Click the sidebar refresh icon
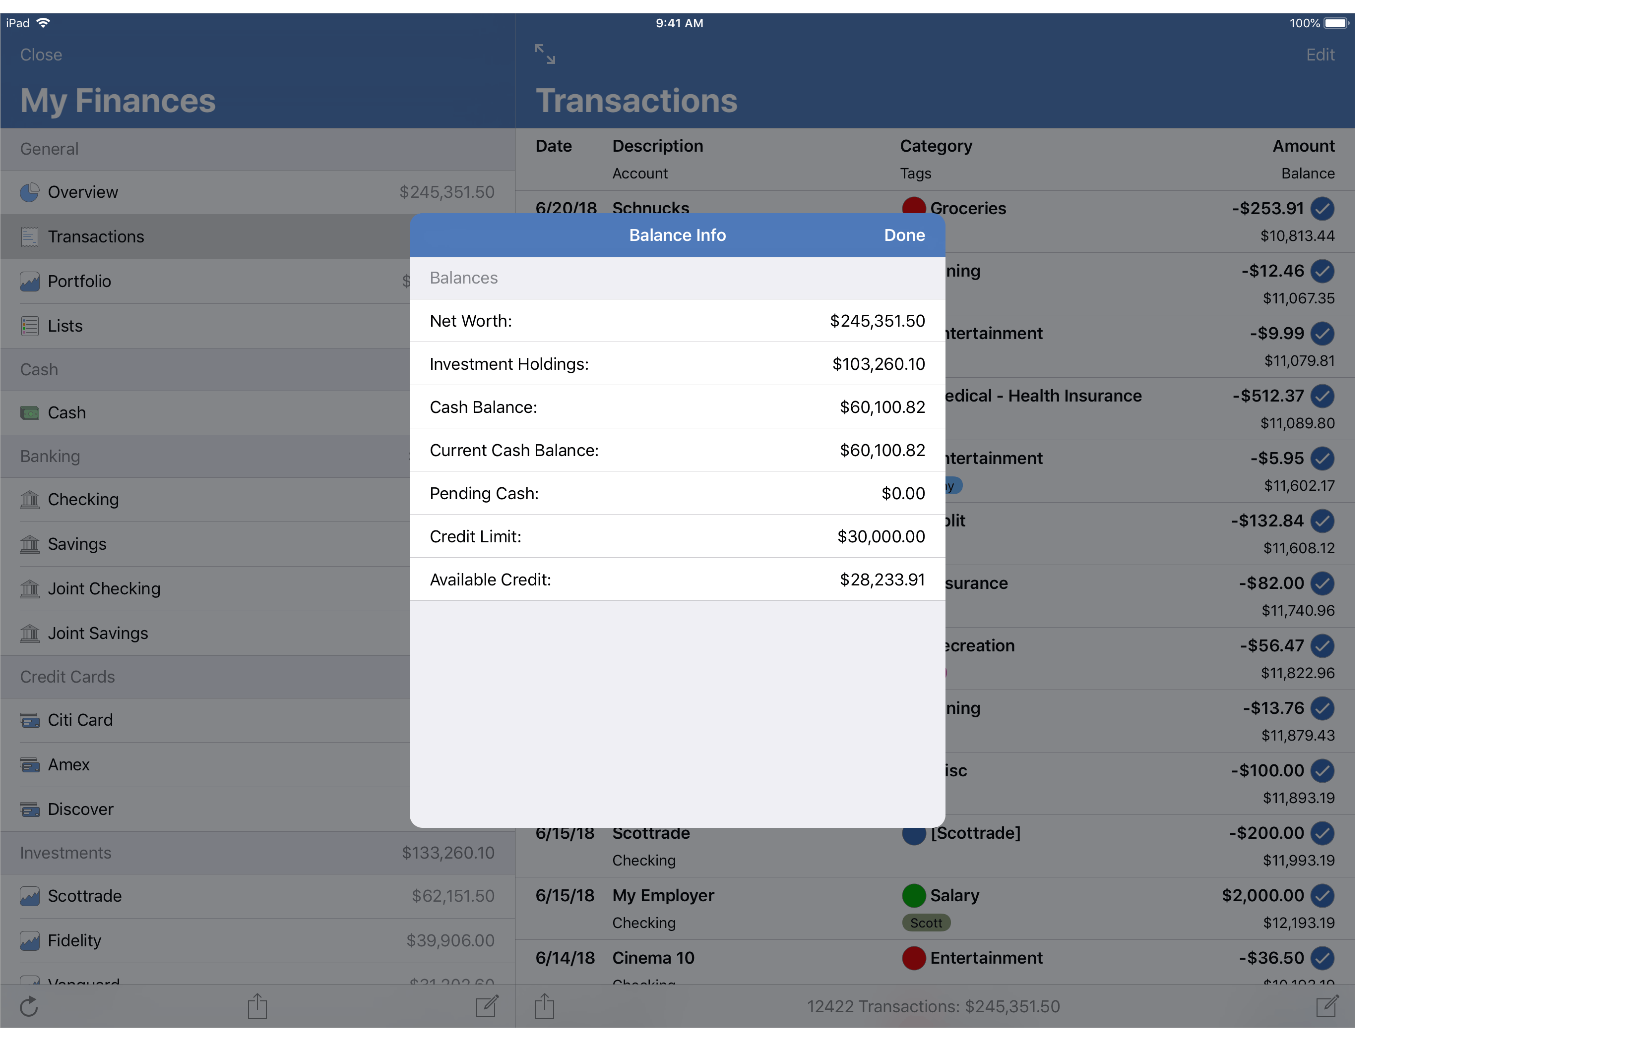Viewport: 1637px width, 1041px height. pyautogui.click(x=29, y=1006)
